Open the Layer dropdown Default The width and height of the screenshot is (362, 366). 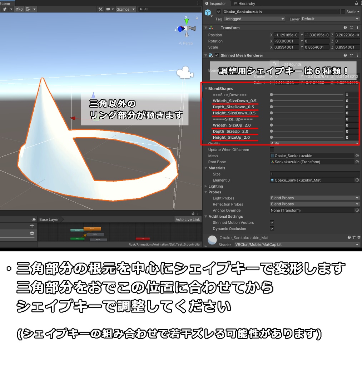point(330,19)
